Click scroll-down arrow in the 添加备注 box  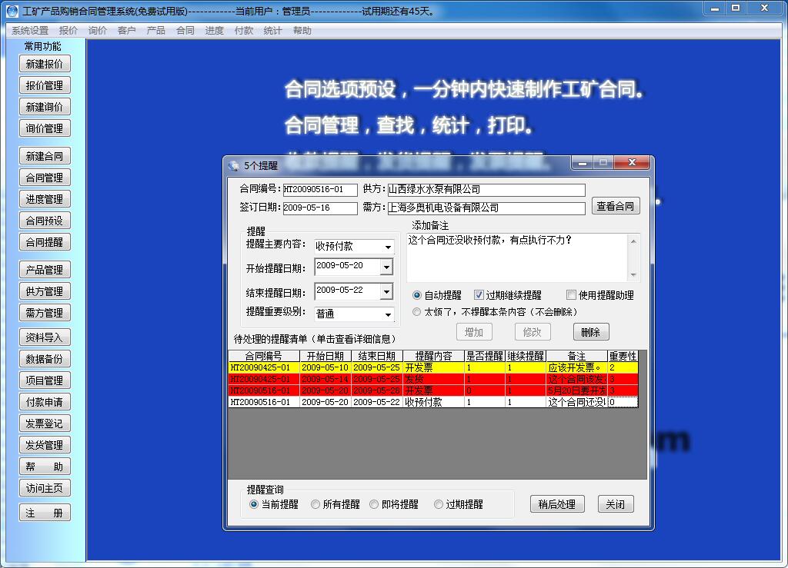[x=634, y=275]
